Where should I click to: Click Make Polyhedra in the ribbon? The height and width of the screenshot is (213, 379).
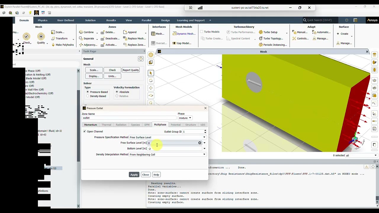tap(62, 45)
